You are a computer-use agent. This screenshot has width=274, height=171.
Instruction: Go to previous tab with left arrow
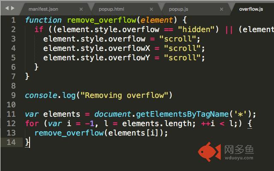pos(7,8)
